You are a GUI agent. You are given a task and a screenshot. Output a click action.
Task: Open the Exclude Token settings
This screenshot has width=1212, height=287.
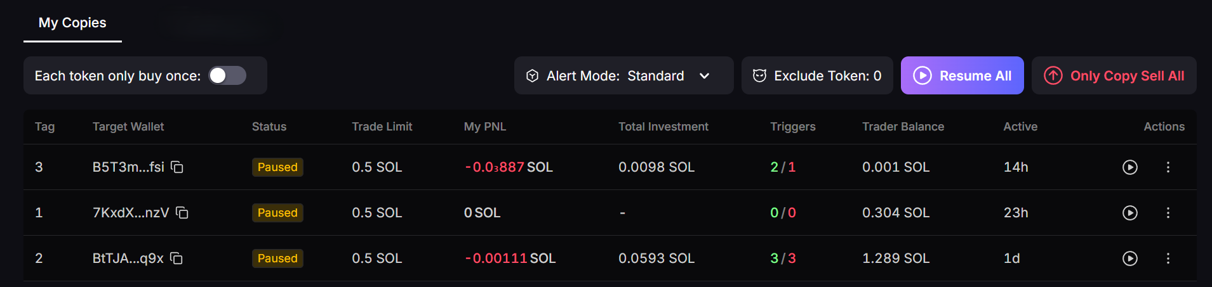coord(817,76)
